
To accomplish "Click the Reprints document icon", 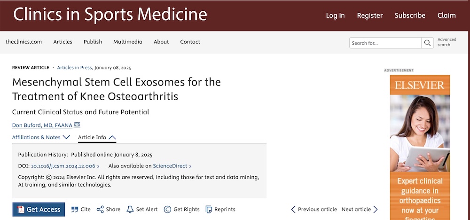I will [209, 209].
